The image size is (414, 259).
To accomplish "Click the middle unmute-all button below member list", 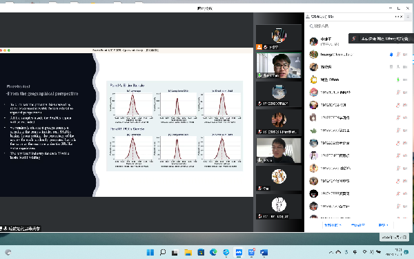I will 357,225.
